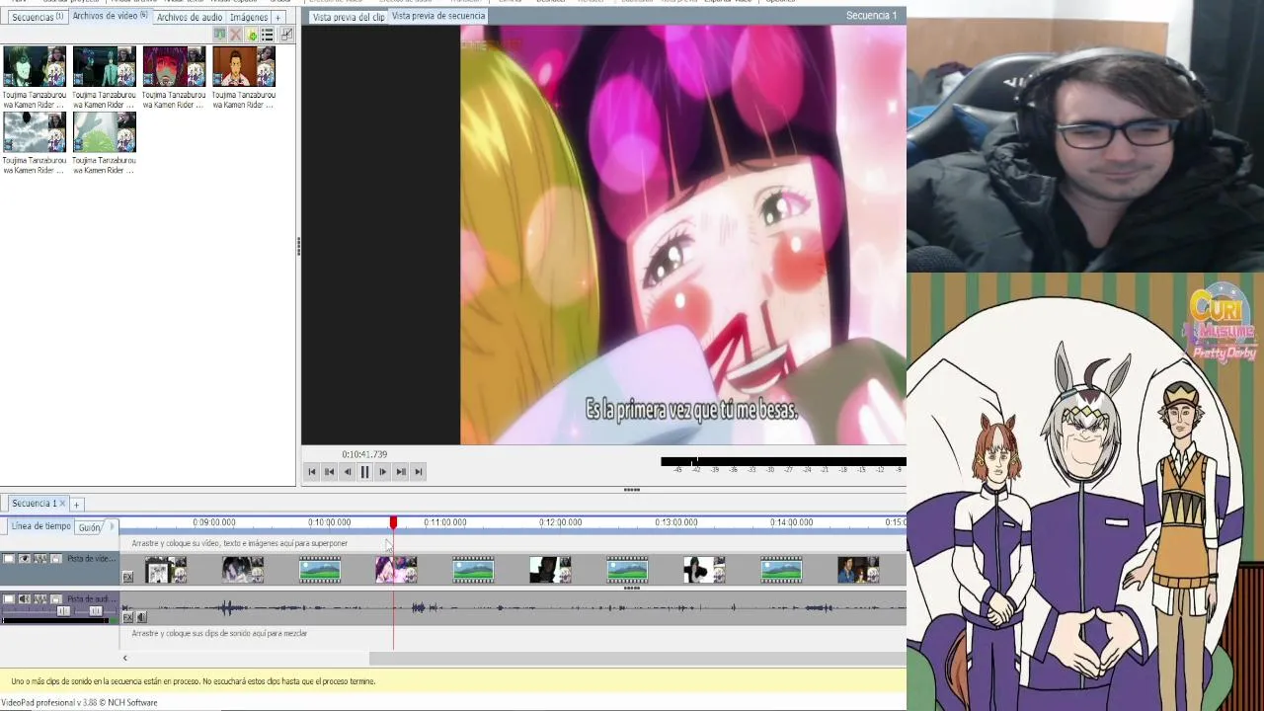The height and width of the screenshot is (711, 1264).
Task: Toggle the audio track select box
Action: [9, 599]
